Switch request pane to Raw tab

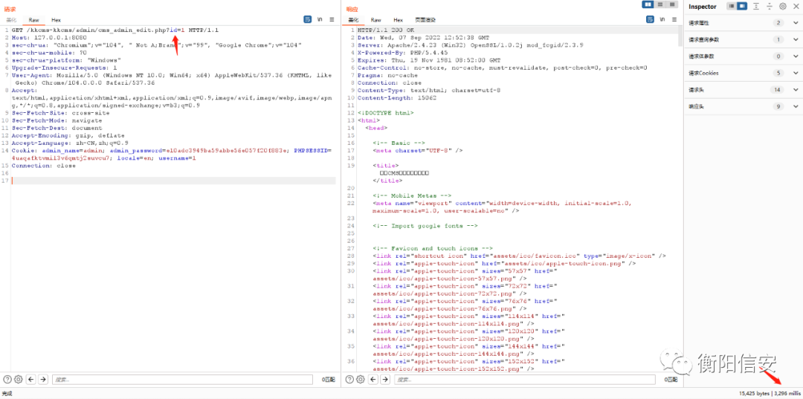(x=33, y=20)
